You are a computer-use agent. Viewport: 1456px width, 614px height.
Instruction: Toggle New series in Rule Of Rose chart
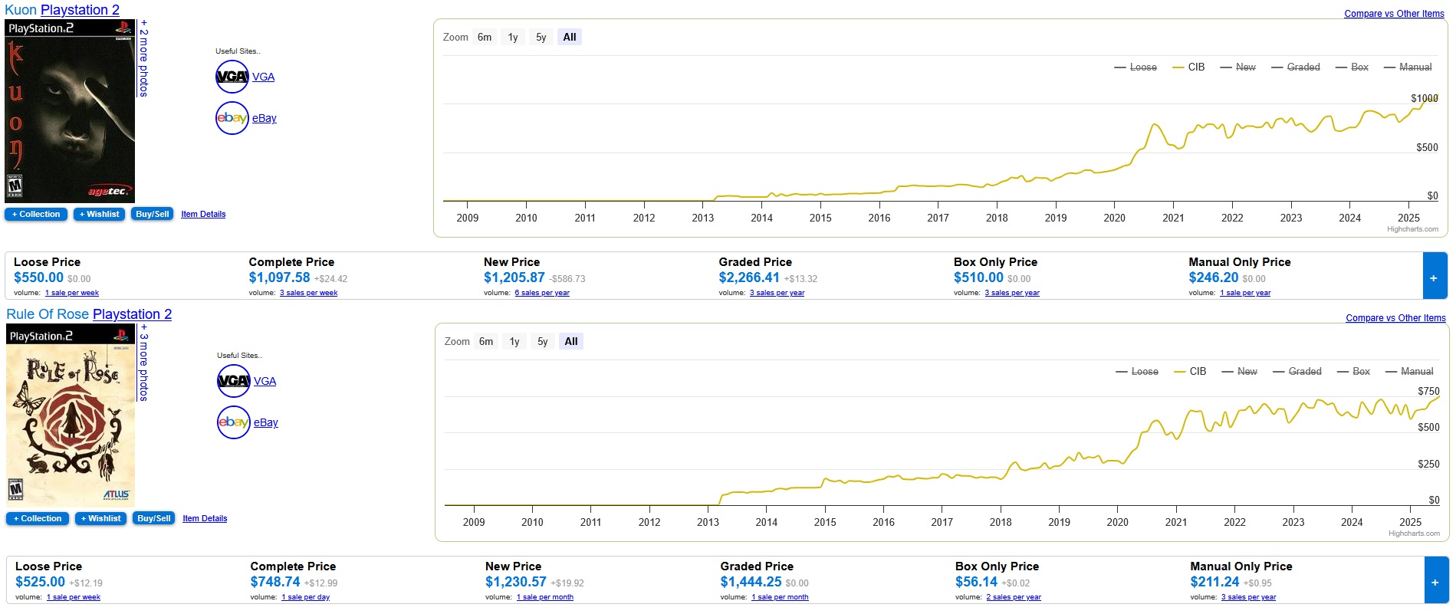click(1240, 372)
